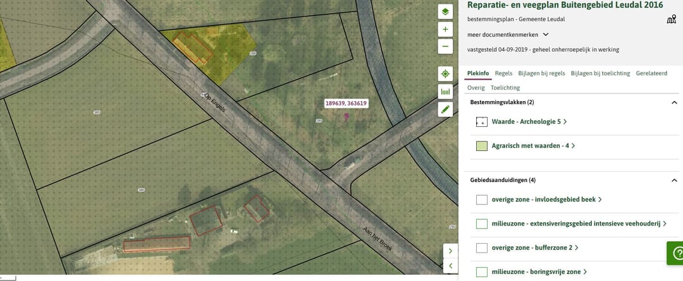Expand meer documentkenmerken
Screen dimensions: 683x281
point(508,34)
